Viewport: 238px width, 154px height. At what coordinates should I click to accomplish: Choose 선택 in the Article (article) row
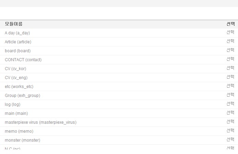pyautogui.click(x=230, y=41)
